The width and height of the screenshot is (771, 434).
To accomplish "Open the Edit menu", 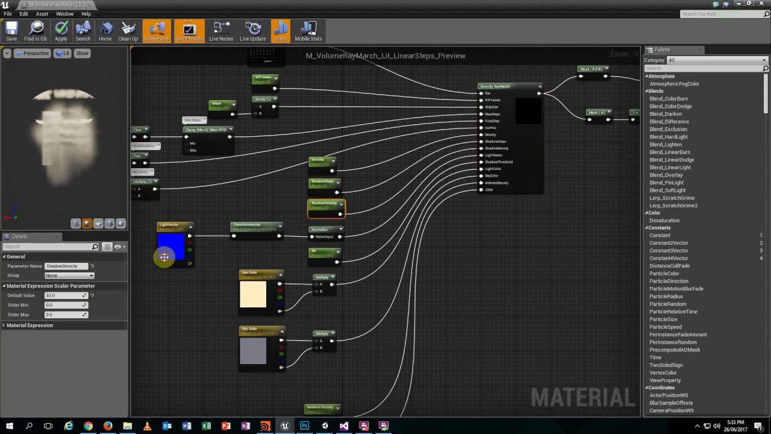I will [23, 14].
